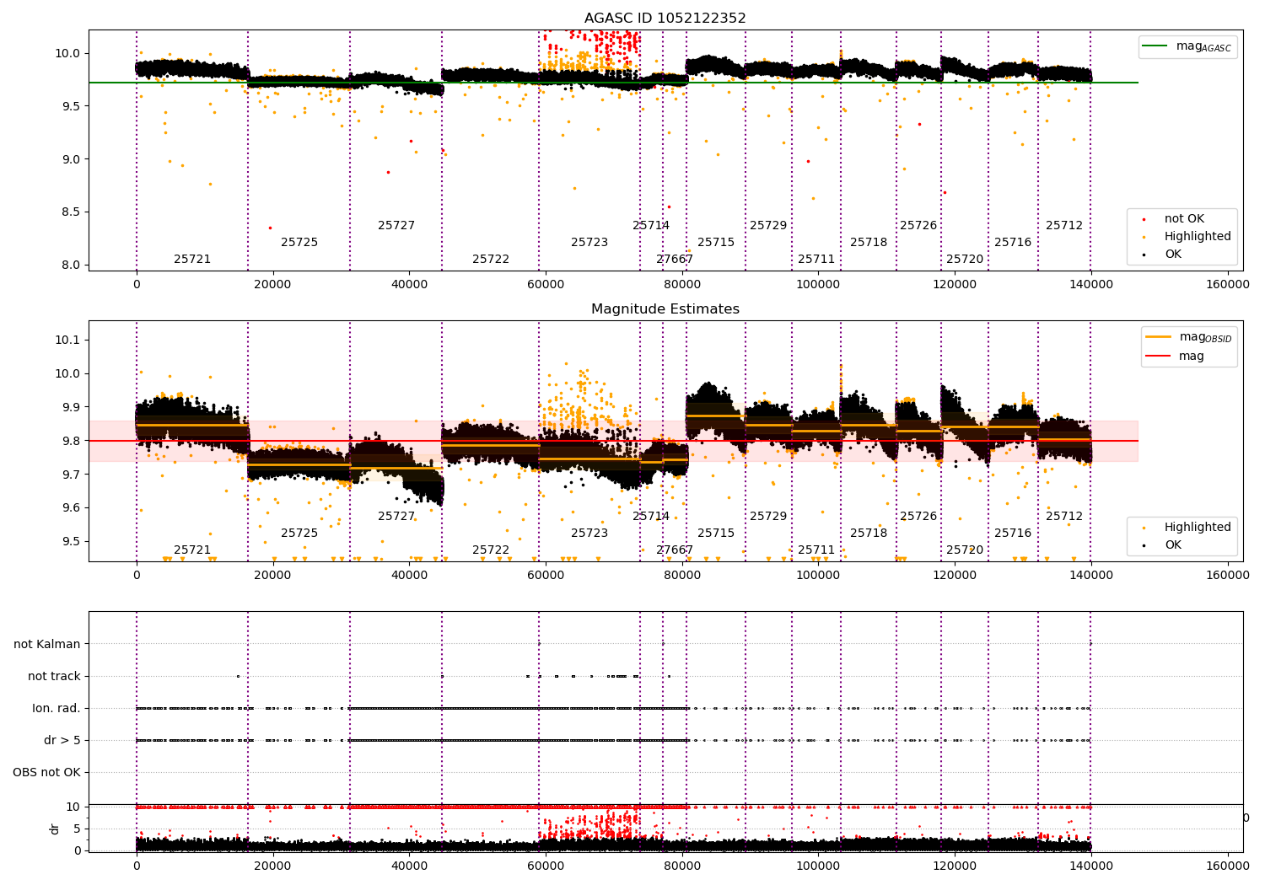
Task: Click OBSID label 25712 in top plot
Action: (1064, 226)
